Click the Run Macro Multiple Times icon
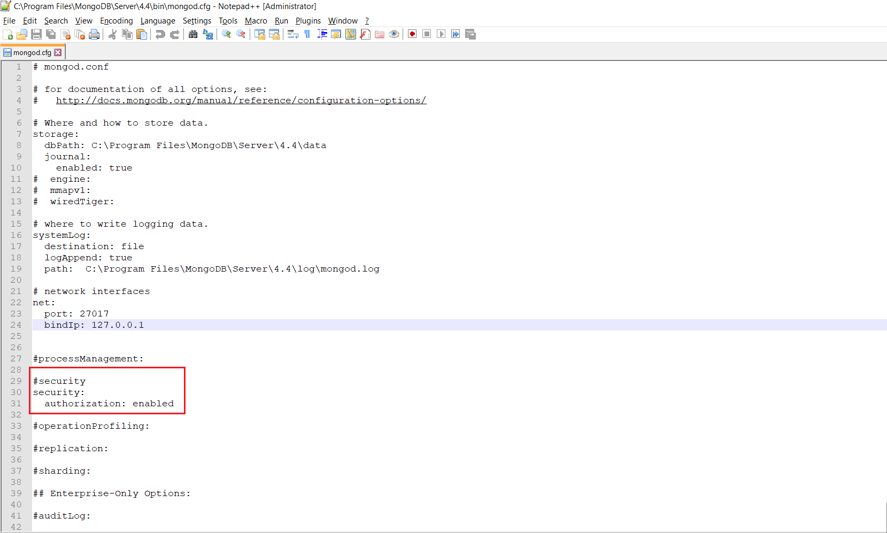 pyautogui.click(x=456, y=34)
